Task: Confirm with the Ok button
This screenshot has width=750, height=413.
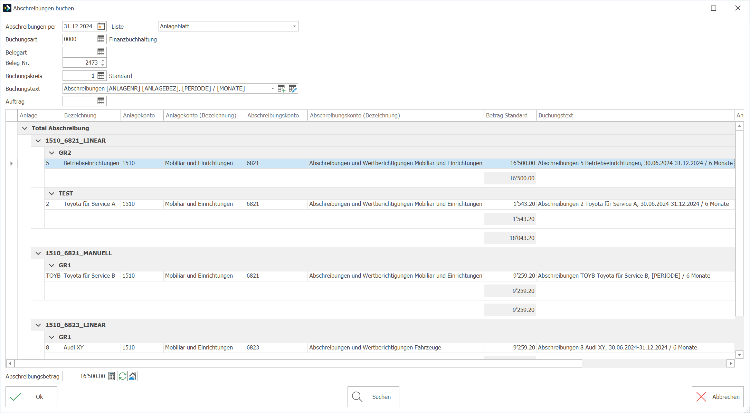Action: point(31,397)
